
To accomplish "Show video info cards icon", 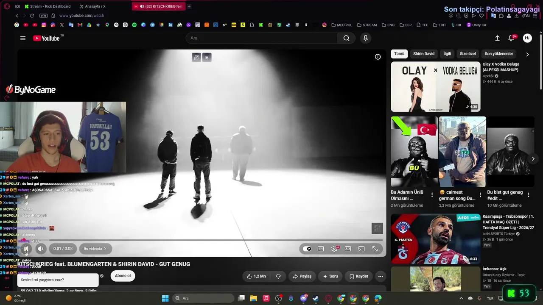I will point(378,57).
